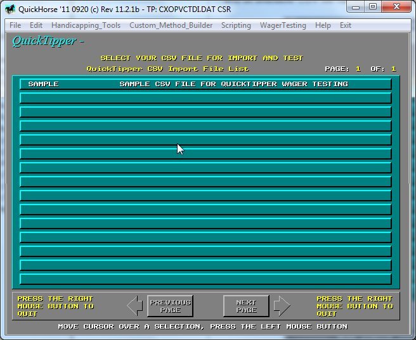The image size is (416, 340).
Task: Click the empty row directly below SAMPLE
Action: point(205,98)
